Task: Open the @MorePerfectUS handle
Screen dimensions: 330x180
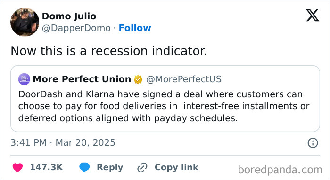Action: [184, 79]
